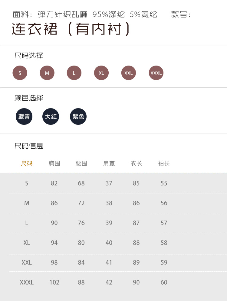Click the 胸围 column header
The width and height of the screenshot is (227, 304).
pos(54,163)
